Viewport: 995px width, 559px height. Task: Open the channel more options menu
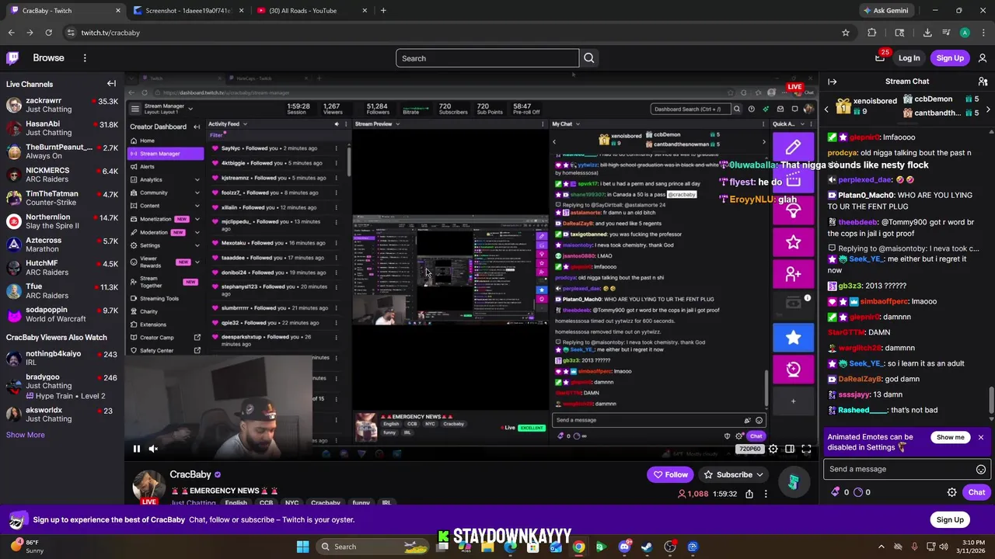[766, 494]
